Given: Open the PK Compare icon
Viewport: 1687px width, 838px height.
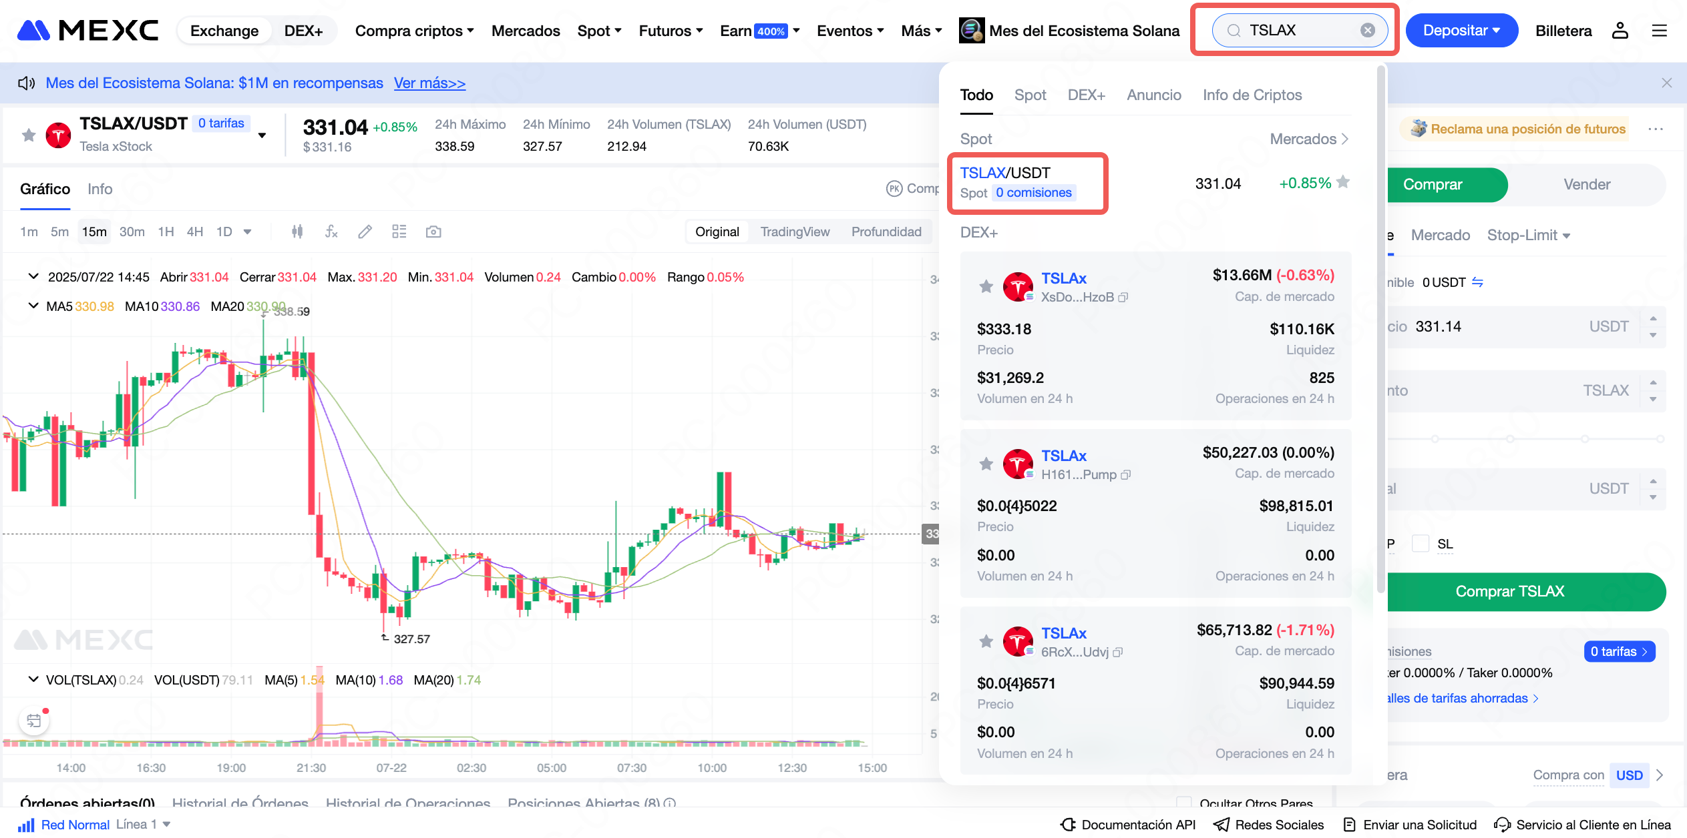Looking at the screenshot, I should pos(894,189).
